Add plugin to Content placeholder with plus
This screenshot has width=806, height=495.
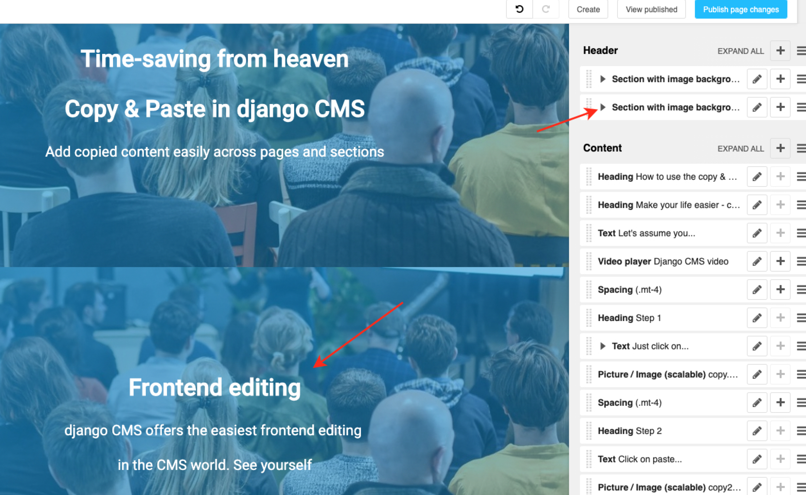tap(780, 148)
